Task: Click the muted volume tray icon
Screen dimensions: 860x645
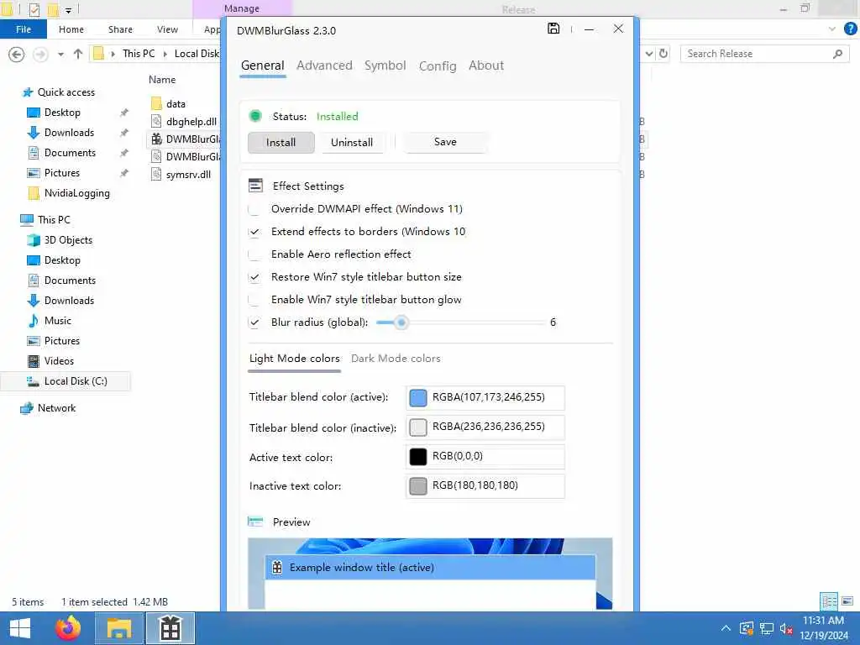Action: pos(786,628)
